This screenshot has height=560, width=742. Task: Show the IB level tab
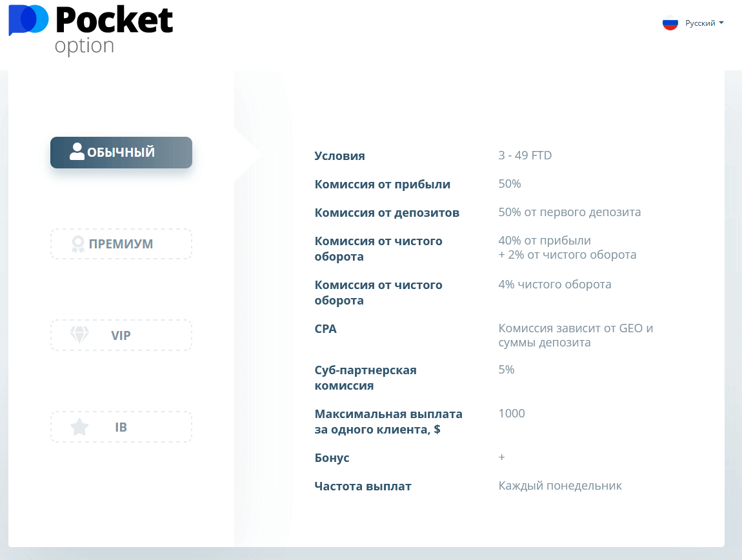point(121,427)
